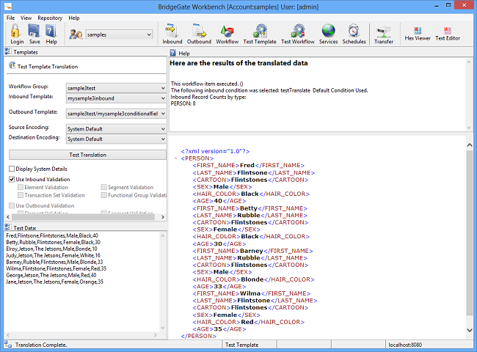Screen dimensions: 477x352
Task: Expand the Outbound Template dropdown
Action: tap(163, 114)
